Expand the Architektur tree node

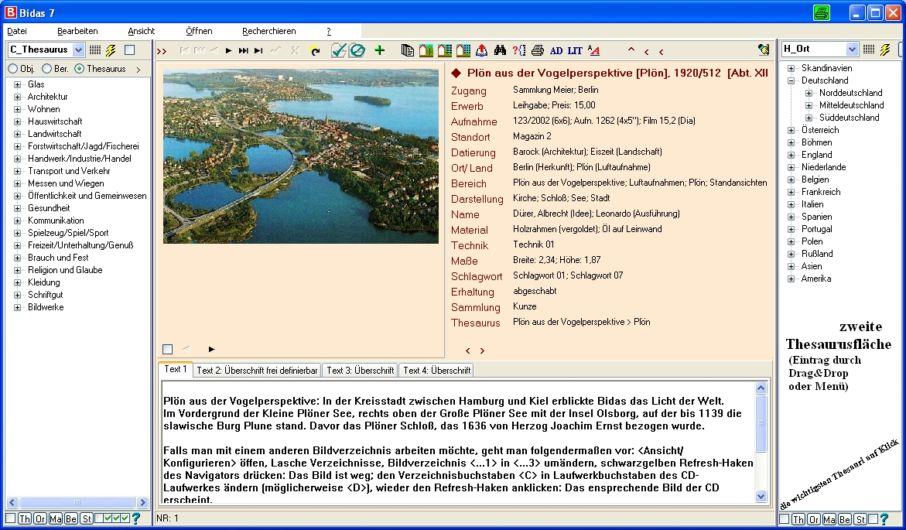point(17,97)
